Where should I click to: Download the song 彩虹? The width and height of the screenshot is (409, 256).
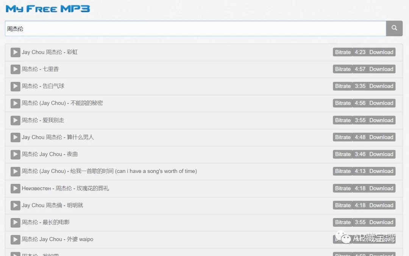pyautogui.click(x=381, y=52)
